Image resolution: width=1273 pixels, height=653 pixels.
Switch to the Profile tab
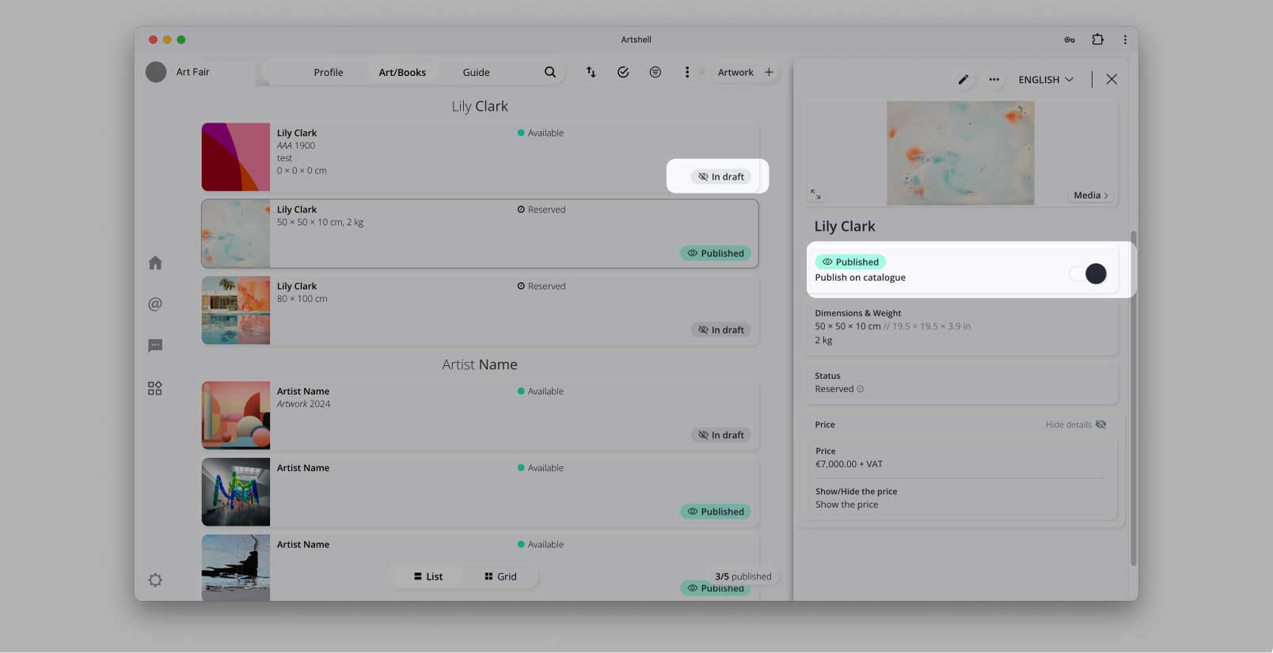[x=329, y=72]
